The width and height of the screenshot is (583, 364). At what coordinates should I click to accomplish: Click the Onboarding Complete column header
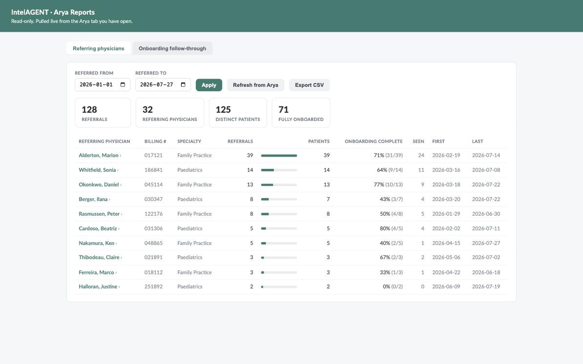[x=373, y=142]
